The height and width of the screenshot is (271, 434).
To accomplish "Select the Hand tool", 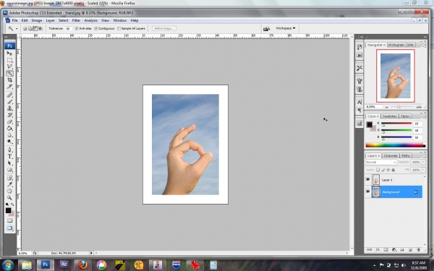I will (x=9, y=191).
